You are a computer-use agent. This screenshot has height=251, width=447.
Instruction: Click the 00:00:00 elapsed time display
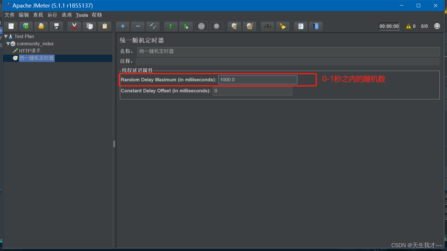(x=389, y=26)
